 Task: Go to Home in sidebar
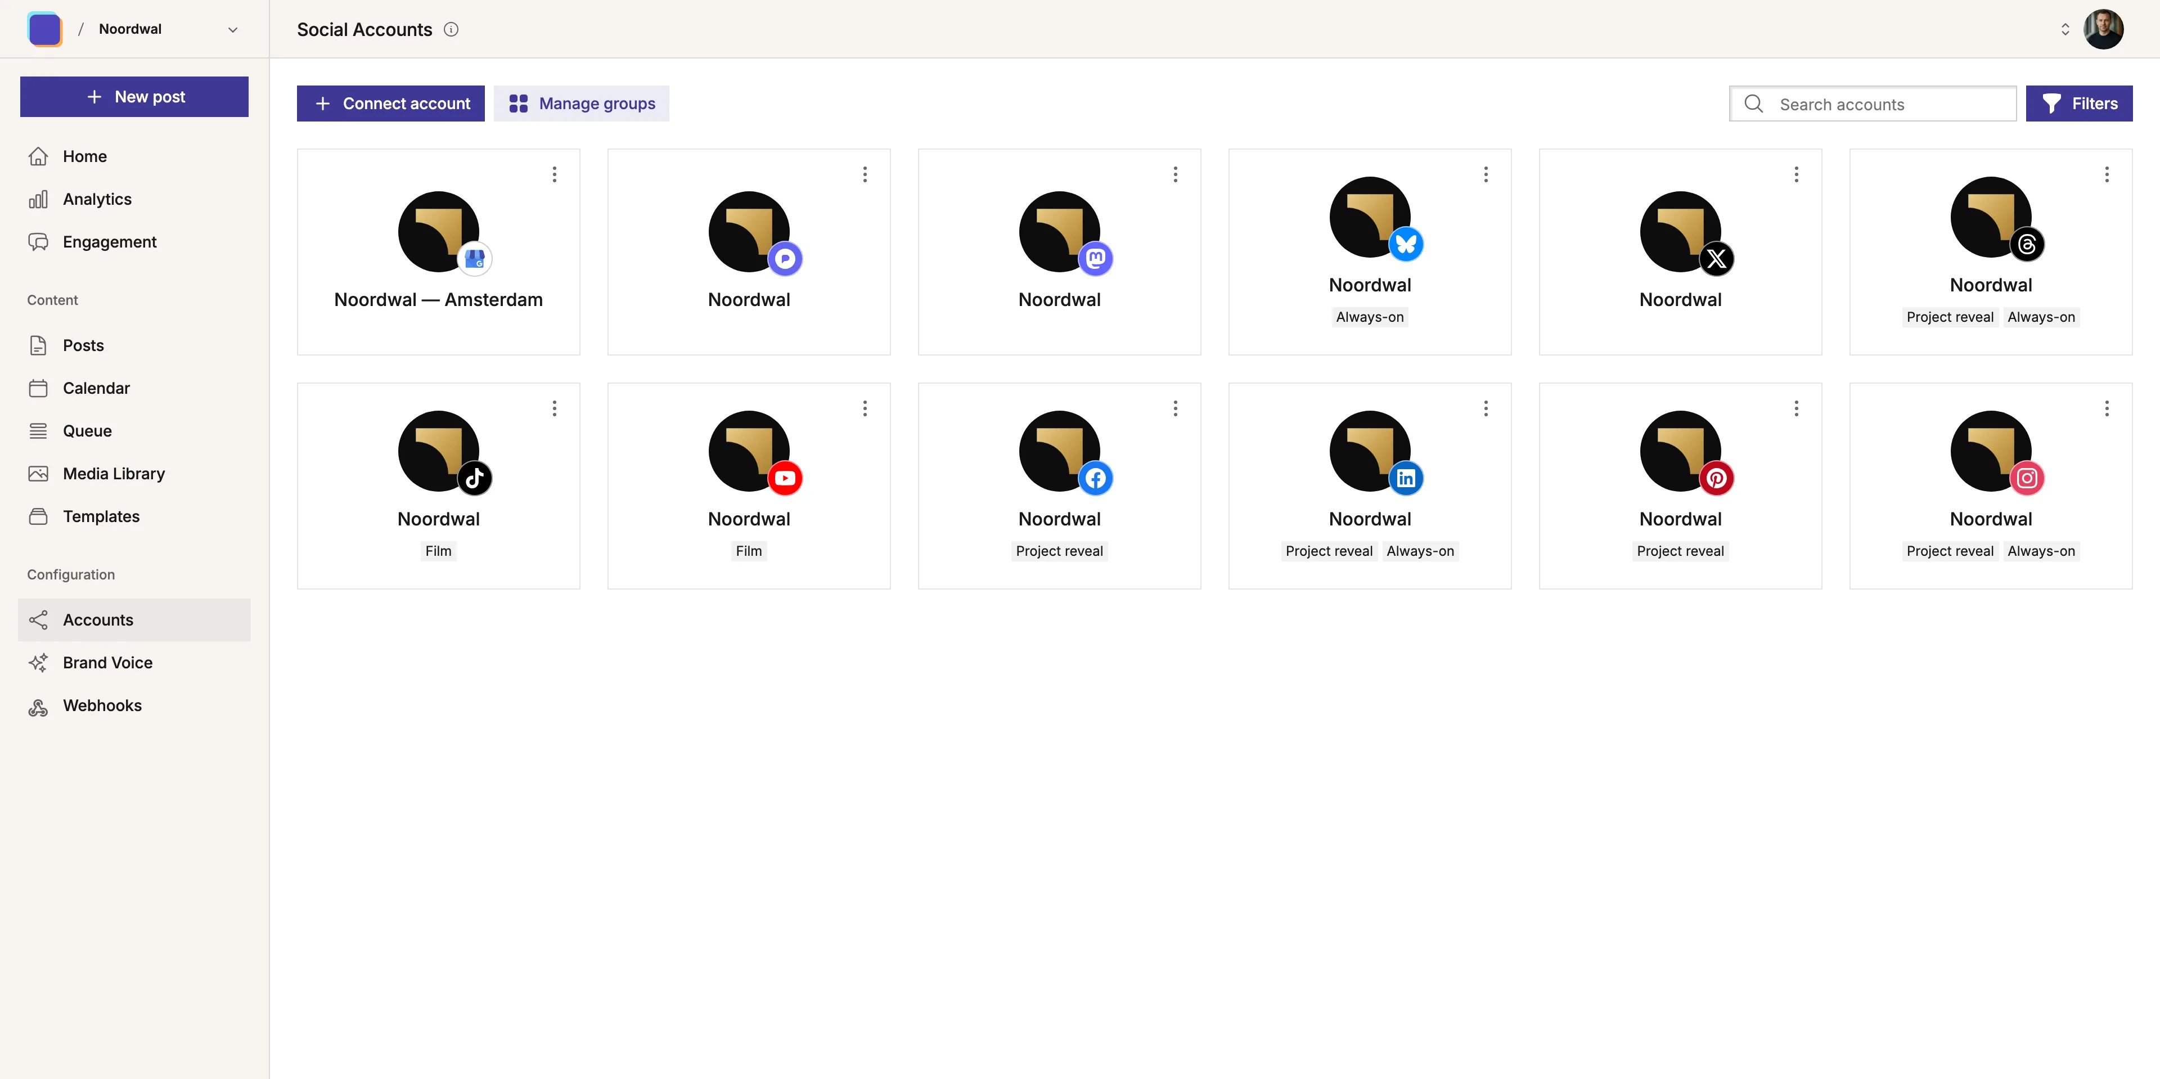coord(134,156)
